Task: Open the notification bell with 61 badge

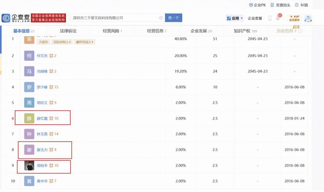Action: click(278, 18)
